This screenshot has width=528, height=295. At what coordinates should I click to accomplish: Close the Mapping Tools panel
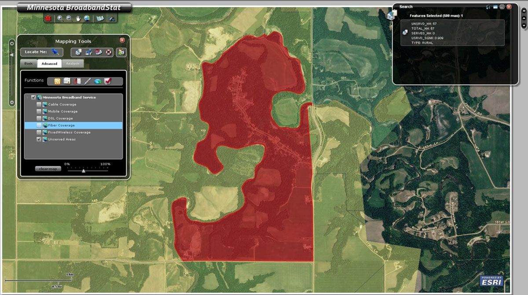(122, 40)
